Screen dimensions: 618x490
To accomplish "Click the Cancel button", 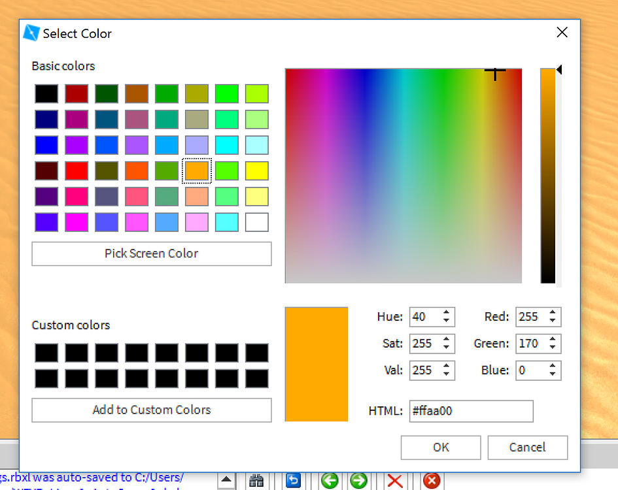I will pos(527,448).
